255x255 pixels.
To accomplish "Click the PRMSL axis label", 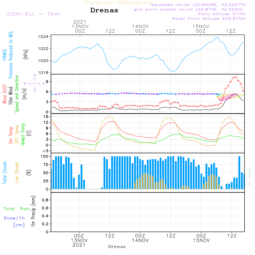I will (5, 55).
